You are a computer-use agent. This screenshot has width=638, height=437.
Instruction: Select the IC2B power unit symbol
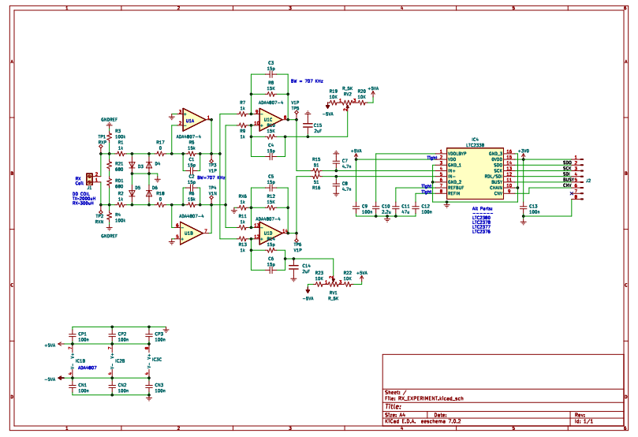click(x=112, y=361)
